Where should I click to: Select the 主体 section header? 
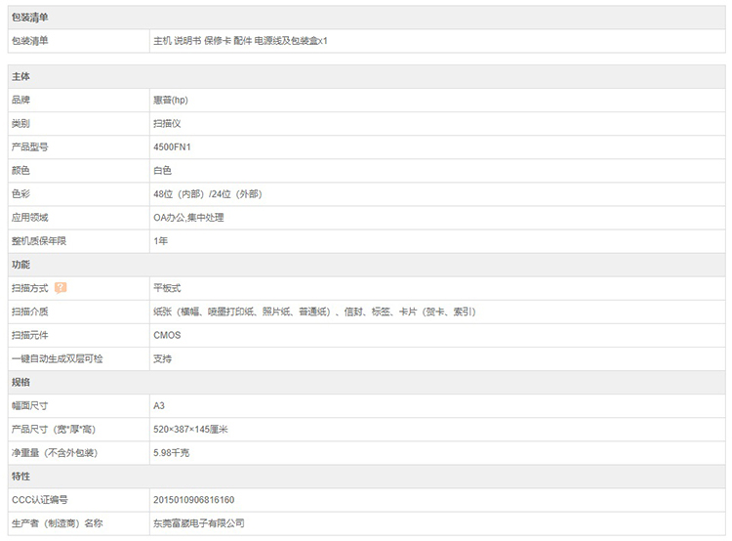coord(20,76)
